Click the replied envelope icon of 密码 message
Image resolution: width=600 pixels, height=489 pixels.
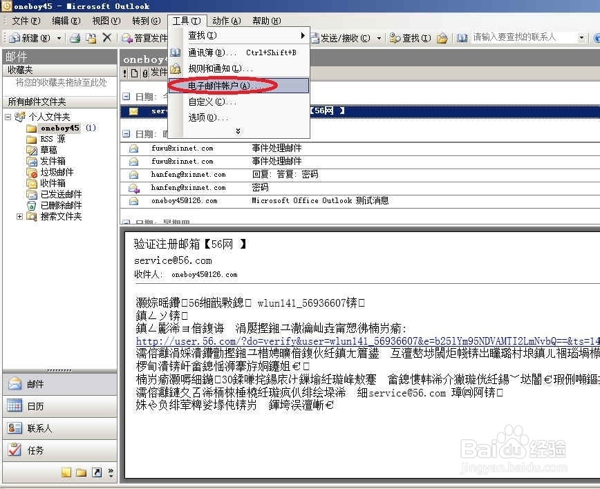coord(134,188)
